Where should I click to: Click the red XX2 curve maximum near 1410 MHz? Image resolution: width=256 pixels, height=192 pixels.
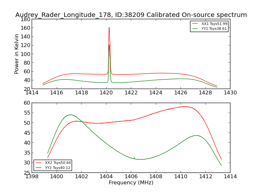(185, 107)
